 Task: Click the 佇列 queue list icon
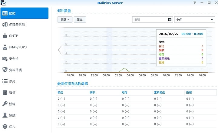5,81
